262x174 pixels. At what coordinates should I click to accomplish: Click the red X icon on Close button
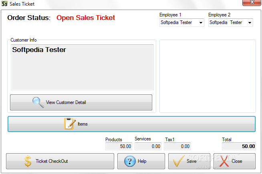click(224, 161)
